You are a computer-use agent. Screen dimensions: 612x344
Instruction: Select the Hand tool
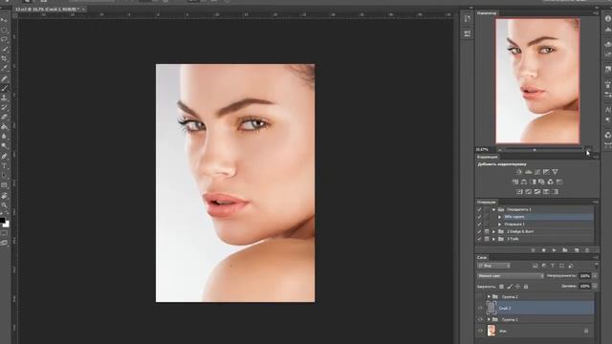(4, 195)
